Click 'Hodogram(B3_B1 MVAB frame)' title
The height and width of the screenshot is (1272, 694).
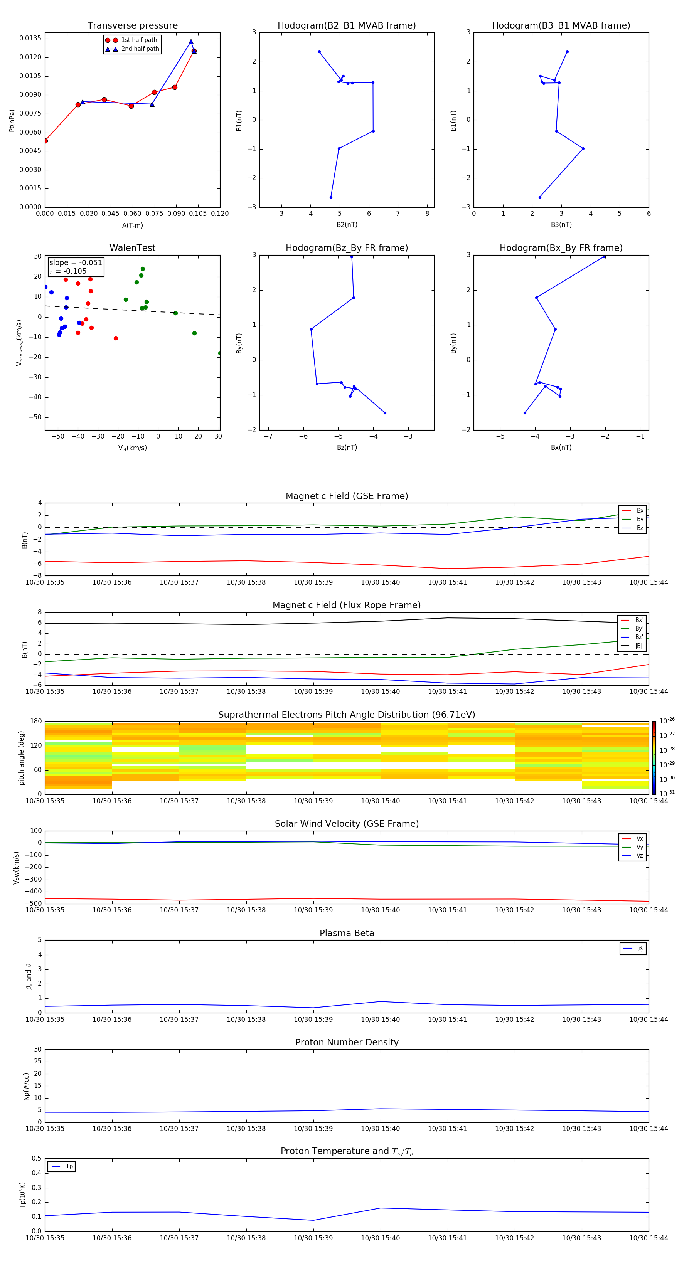coord(561,26)
